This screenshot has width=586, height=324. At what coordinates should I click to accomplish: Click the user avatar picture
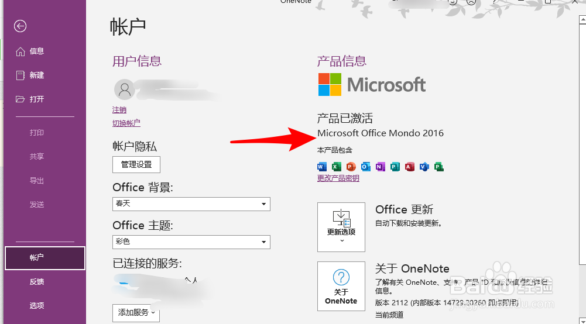click(x=125, y=89)
